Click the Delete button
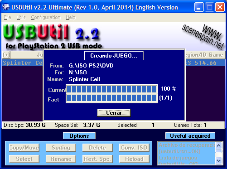This screenshot has width=227, height=169. pyautogui.click(x=97, y=148)
